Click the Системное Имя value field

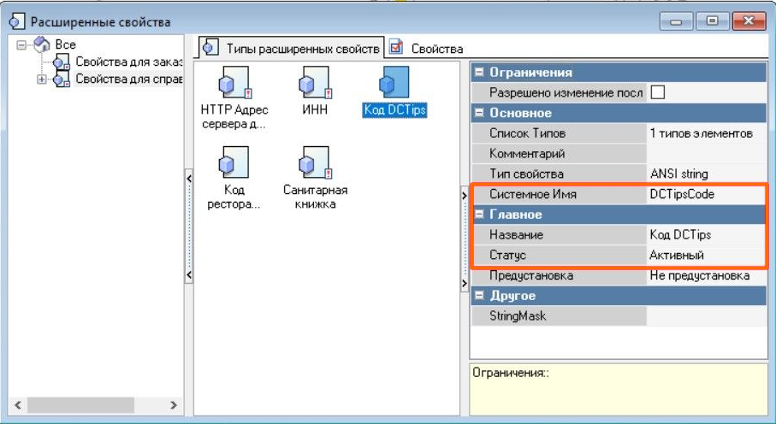pos(705,194)
